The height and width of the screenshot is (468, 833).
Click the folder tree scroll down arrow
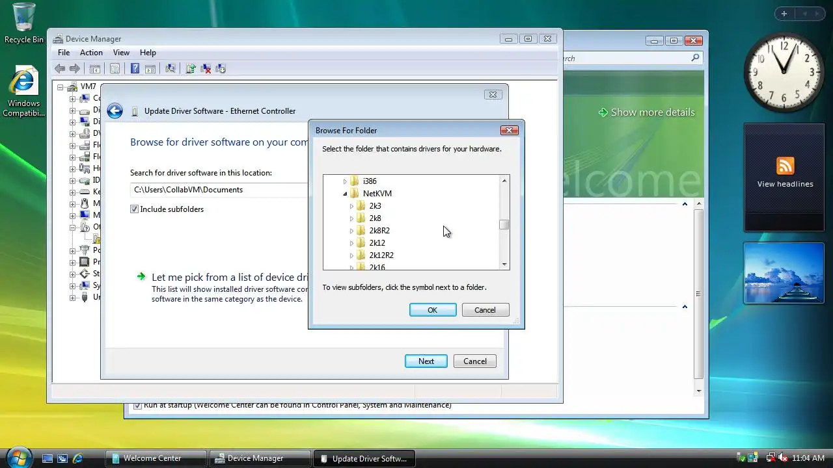click(504, 265)
